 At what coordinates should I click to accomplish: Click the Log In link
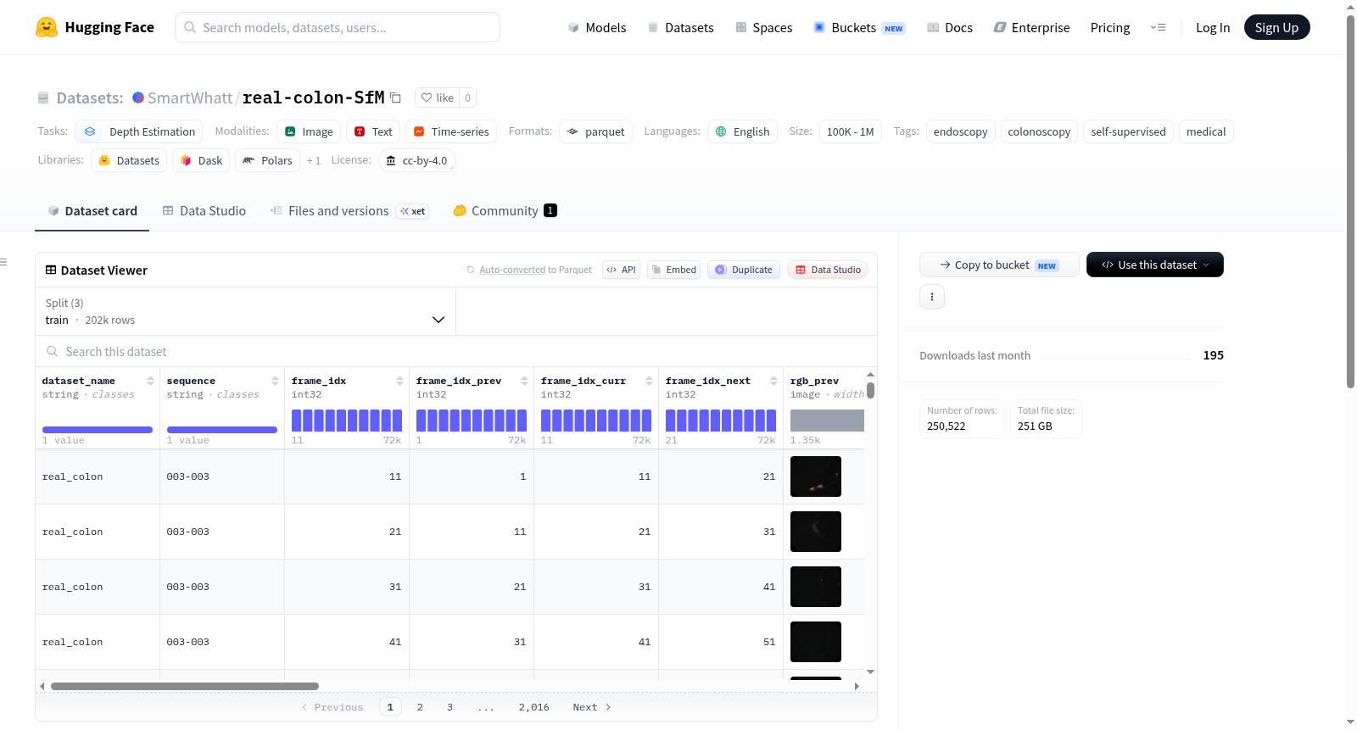[x=1213, y=27]
